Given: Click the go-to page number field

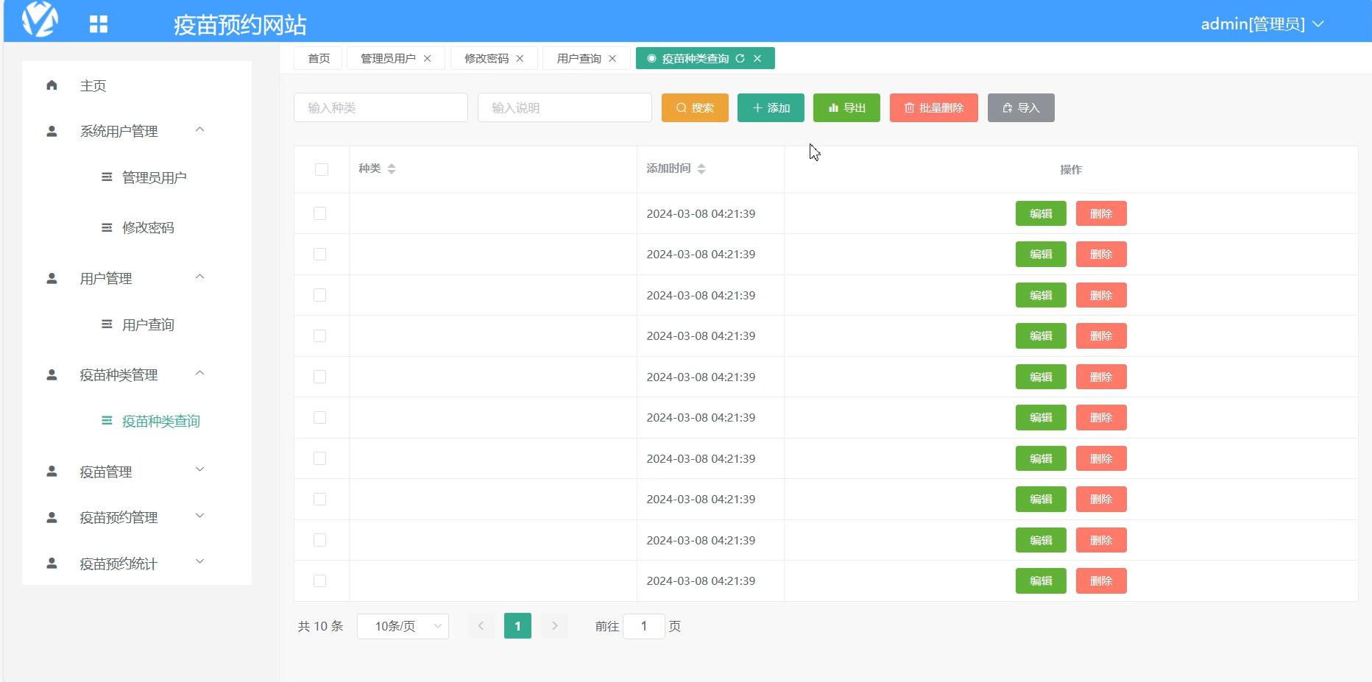Looking at the screenshot, I should [644, 626].
